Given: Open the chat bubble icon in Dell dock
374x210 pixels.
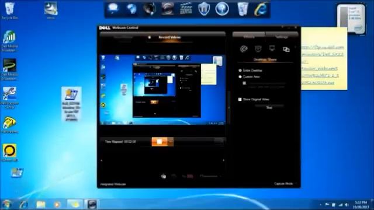Looking at the screenshot, I should (113, 9).
